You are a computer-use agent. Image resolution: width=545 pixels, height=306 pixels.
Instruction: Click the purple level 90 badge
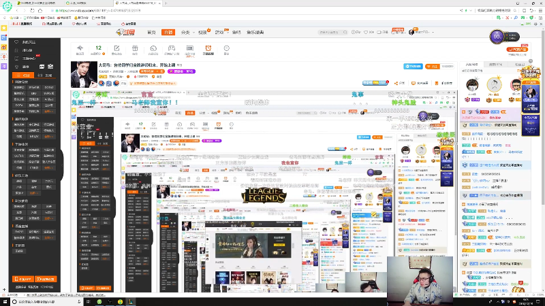pyautogui.click(x=497, y=37)
